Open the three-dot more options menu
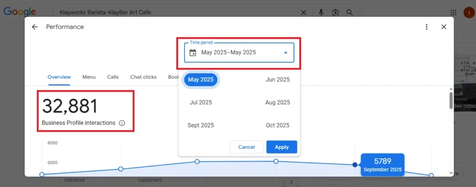 pos(427,27)
